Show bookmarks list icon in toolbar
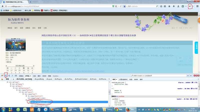 pos(165,6)
